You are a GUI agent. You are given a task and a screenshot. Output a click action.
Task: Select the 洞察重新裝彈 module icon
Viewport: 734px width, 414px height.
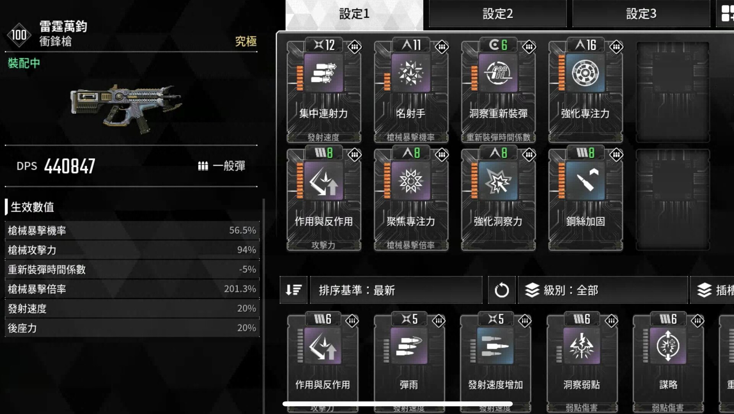[498, 73]
